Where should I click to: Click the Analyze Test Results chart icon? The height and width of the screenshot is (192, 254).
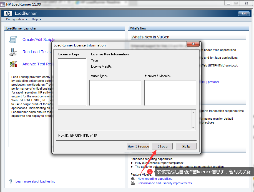tap(13, 64)
